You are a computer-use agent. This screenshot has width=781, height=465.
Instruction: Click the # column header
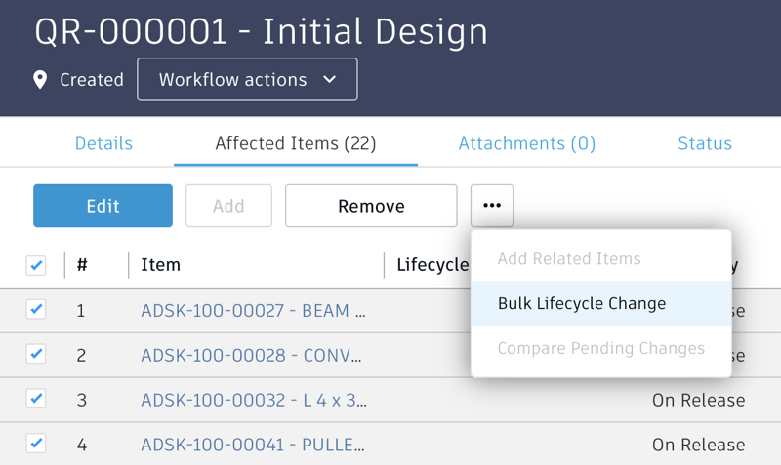82,264
